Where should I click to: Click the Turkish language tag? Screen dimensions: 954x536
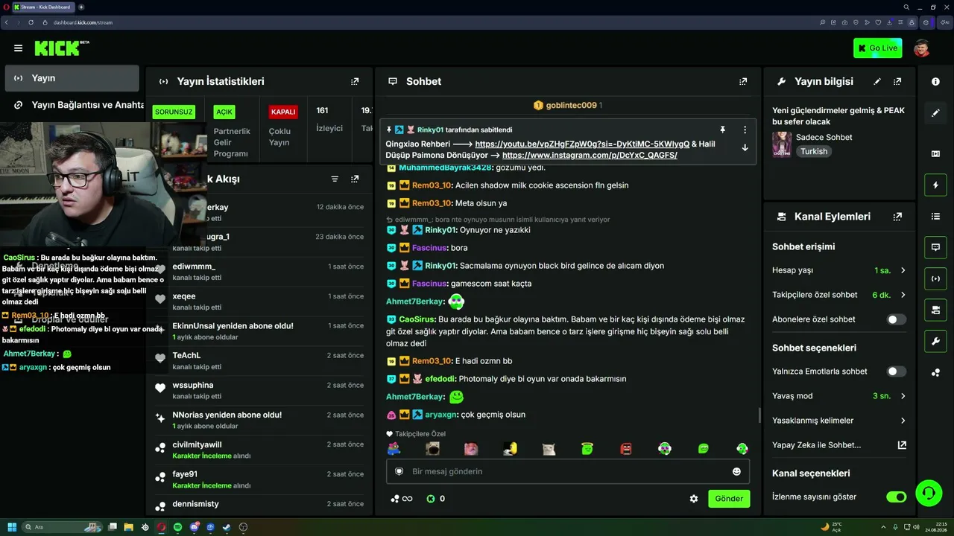coord(814,151)
